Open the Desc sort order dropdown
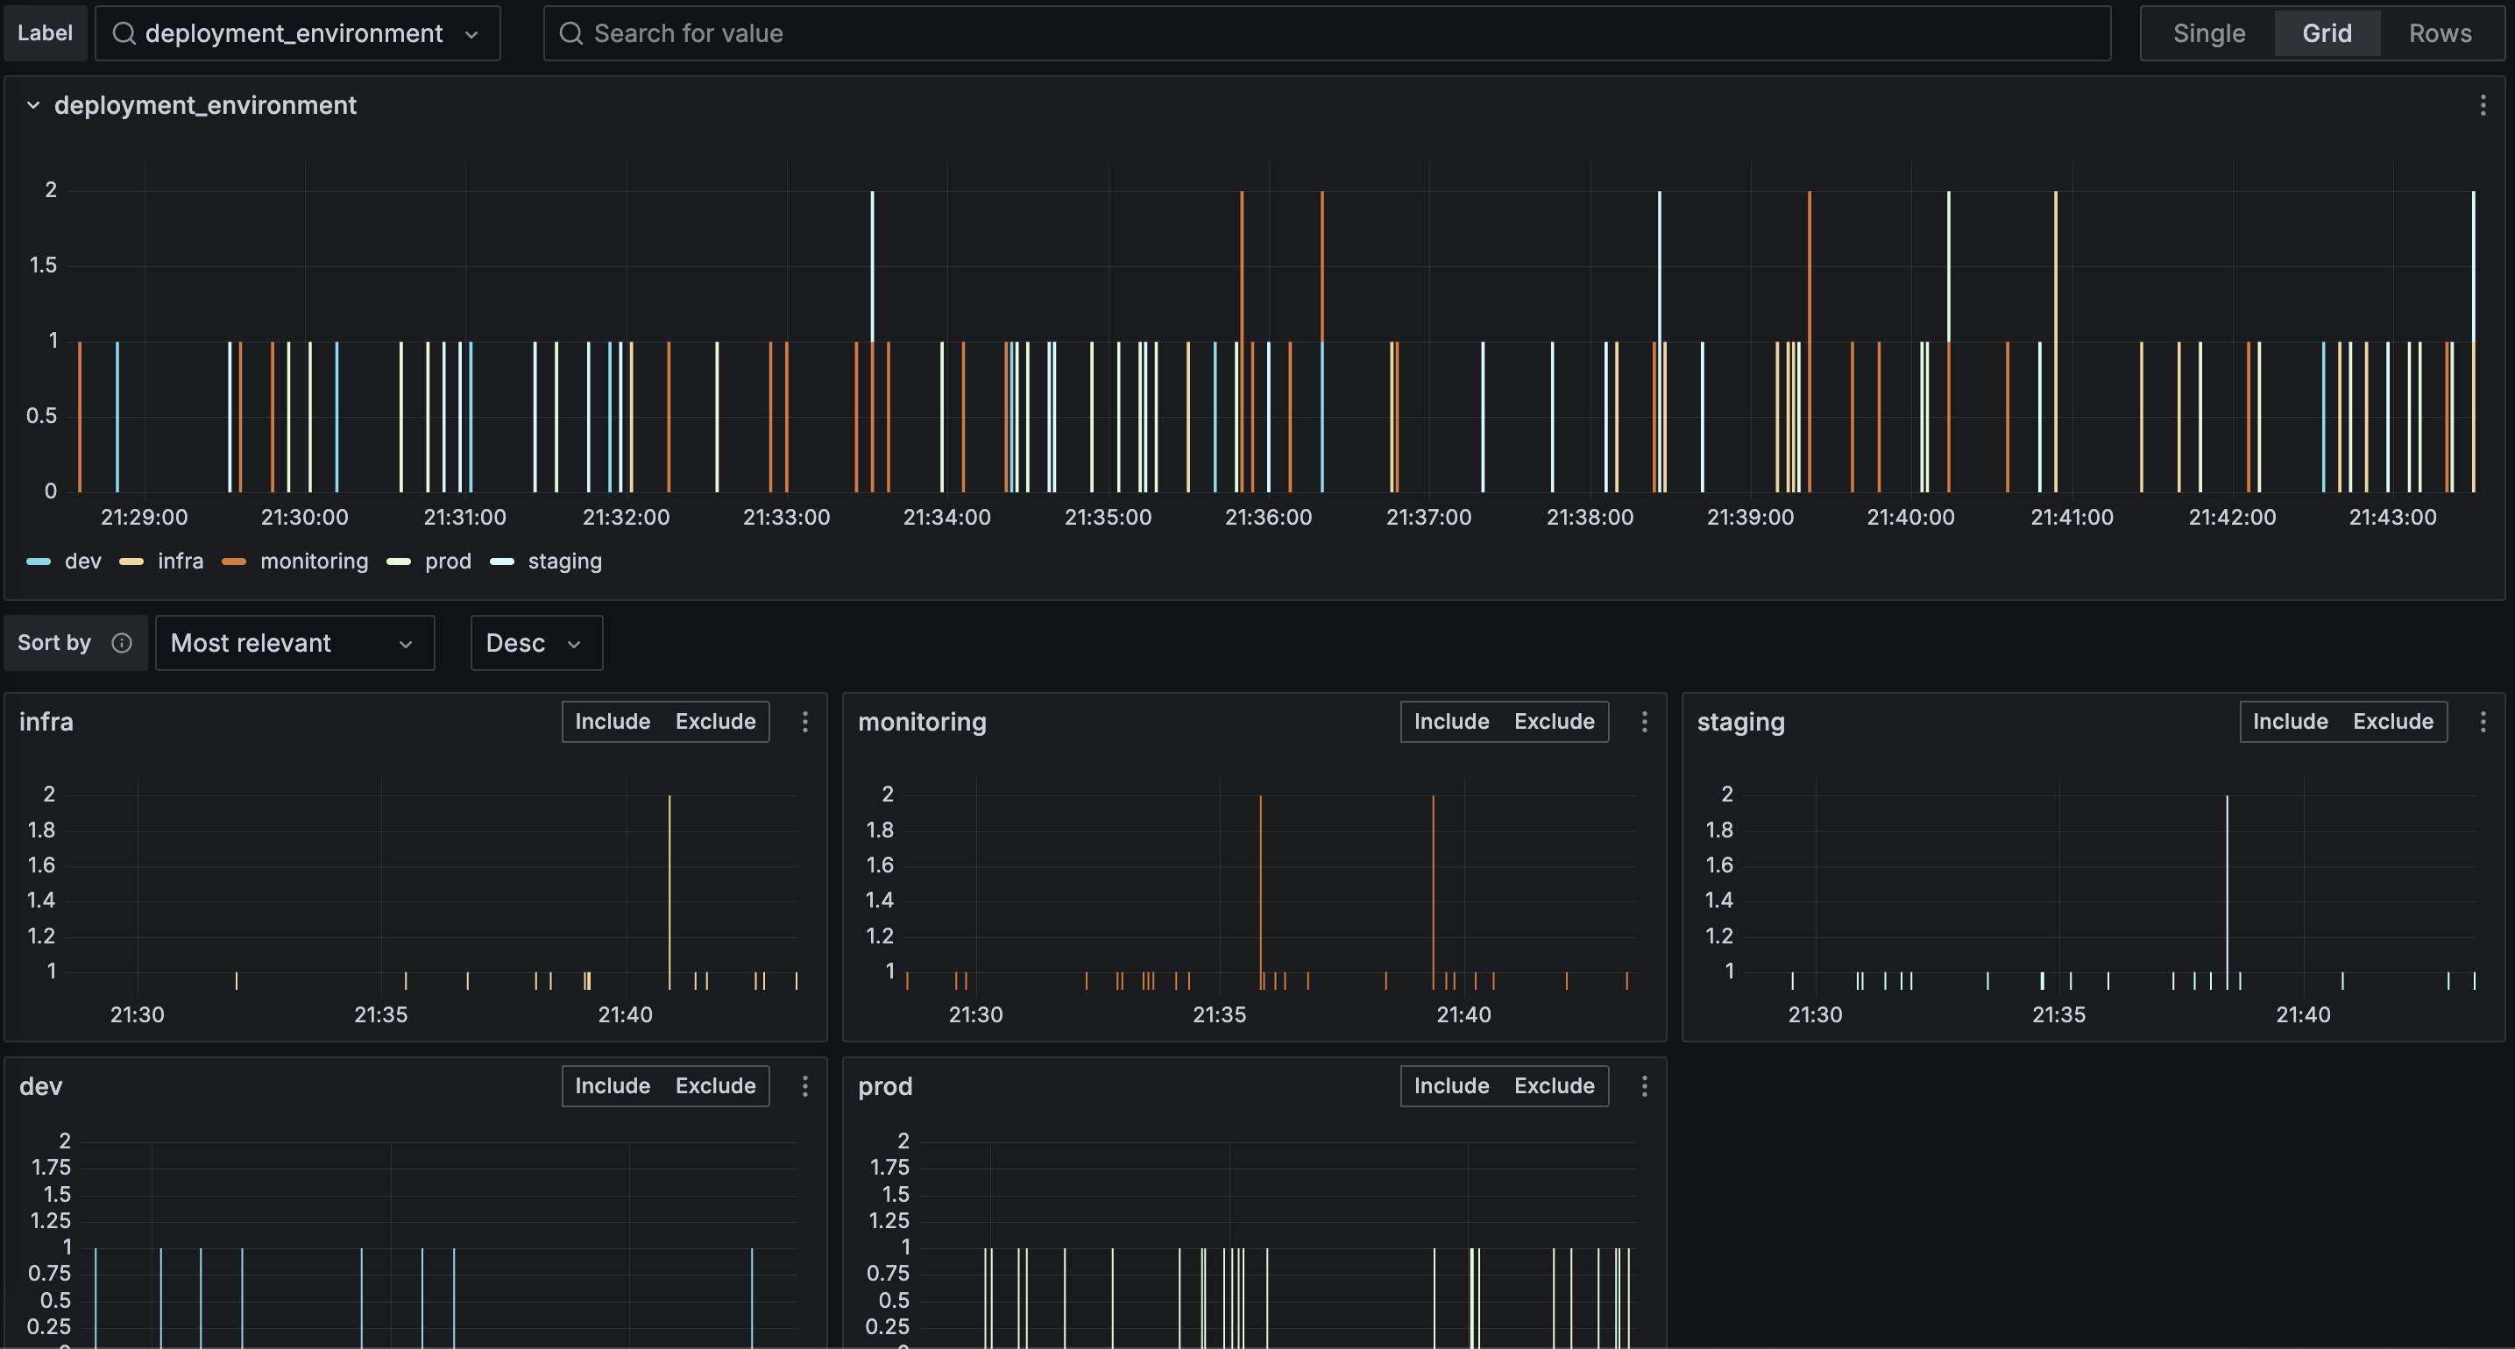Viewport: 2515px width, 1349px height. (535, 642)
